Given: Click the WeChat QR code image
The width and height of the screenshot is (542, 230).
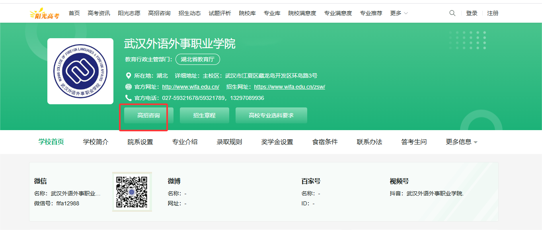Looking at the screenshot, I should (132, 192).
